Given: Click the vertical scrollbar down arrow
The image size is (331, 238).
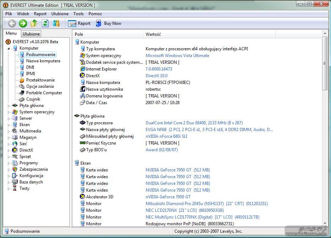Looking at the screenshot, I should 325,223.
